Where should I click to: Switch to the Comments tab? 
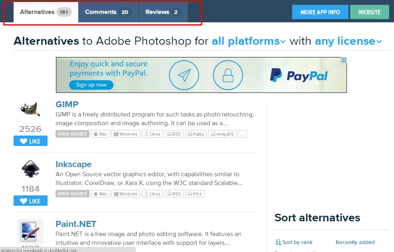point(109,12)
